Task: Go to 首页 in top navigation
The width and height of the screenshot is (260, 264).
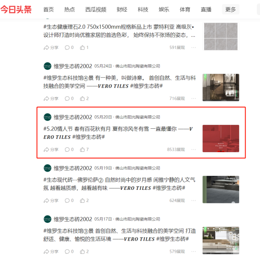Action: pos(49,10)
